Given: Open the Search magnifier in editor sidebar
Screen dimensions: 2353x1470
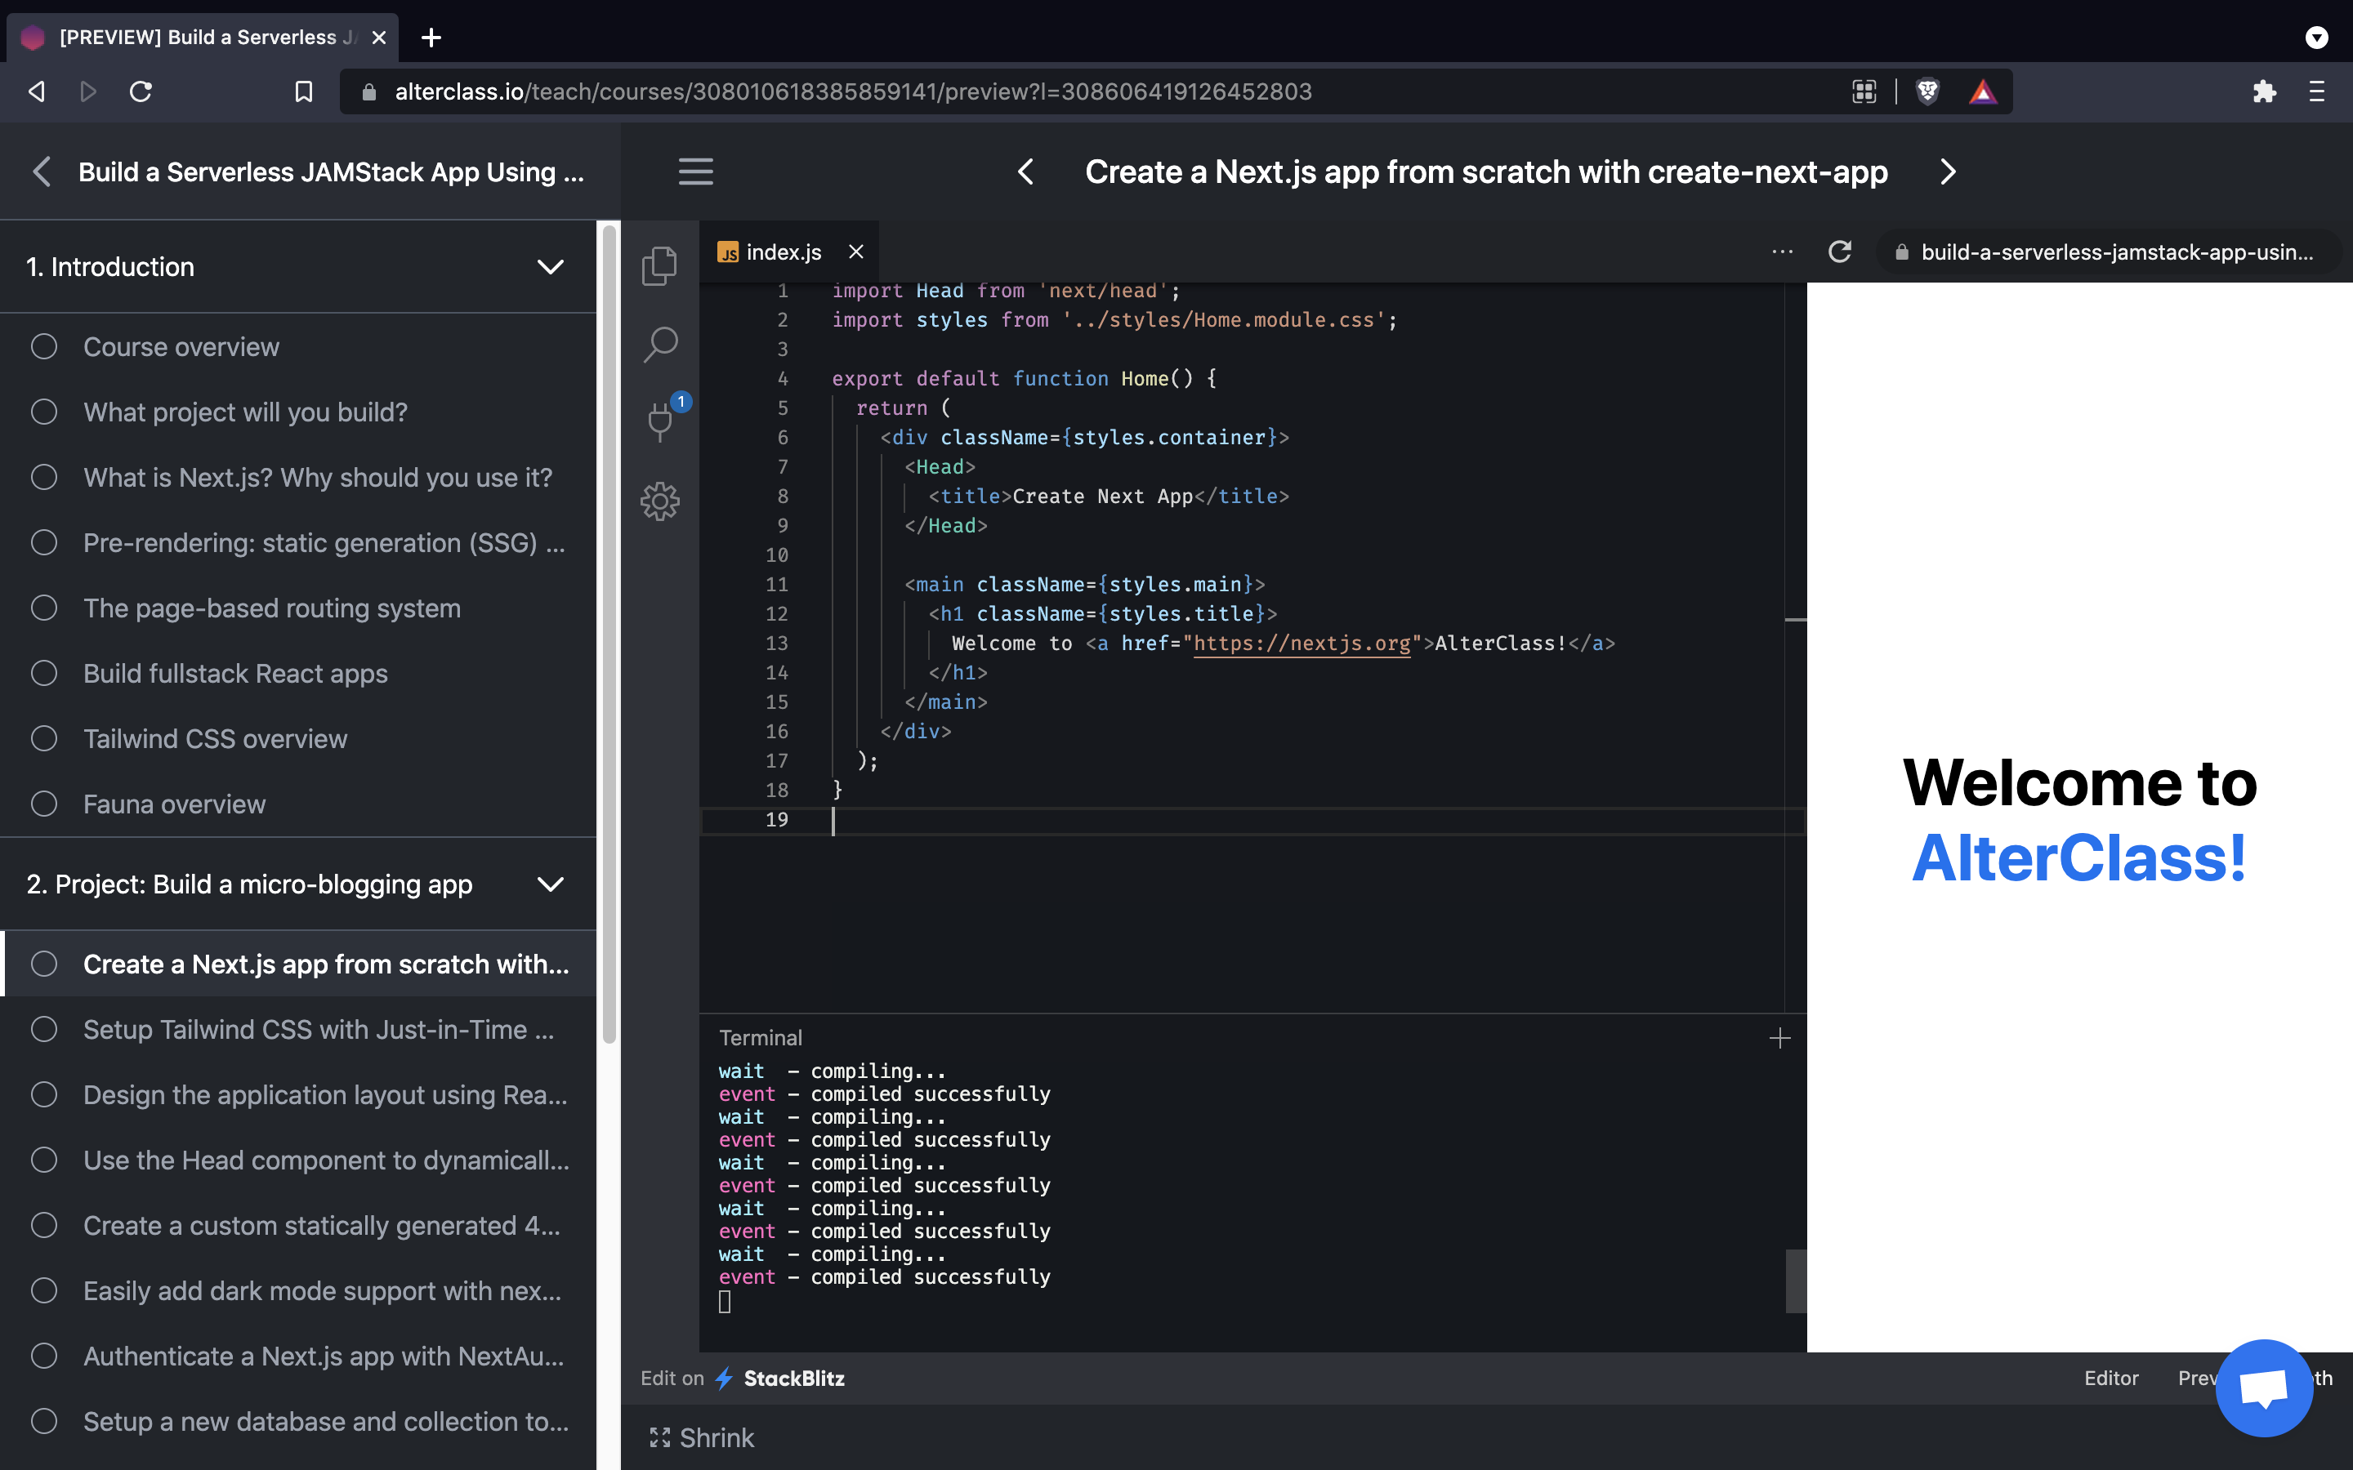Looking at the screenshot, I should [x=659, y=344].
